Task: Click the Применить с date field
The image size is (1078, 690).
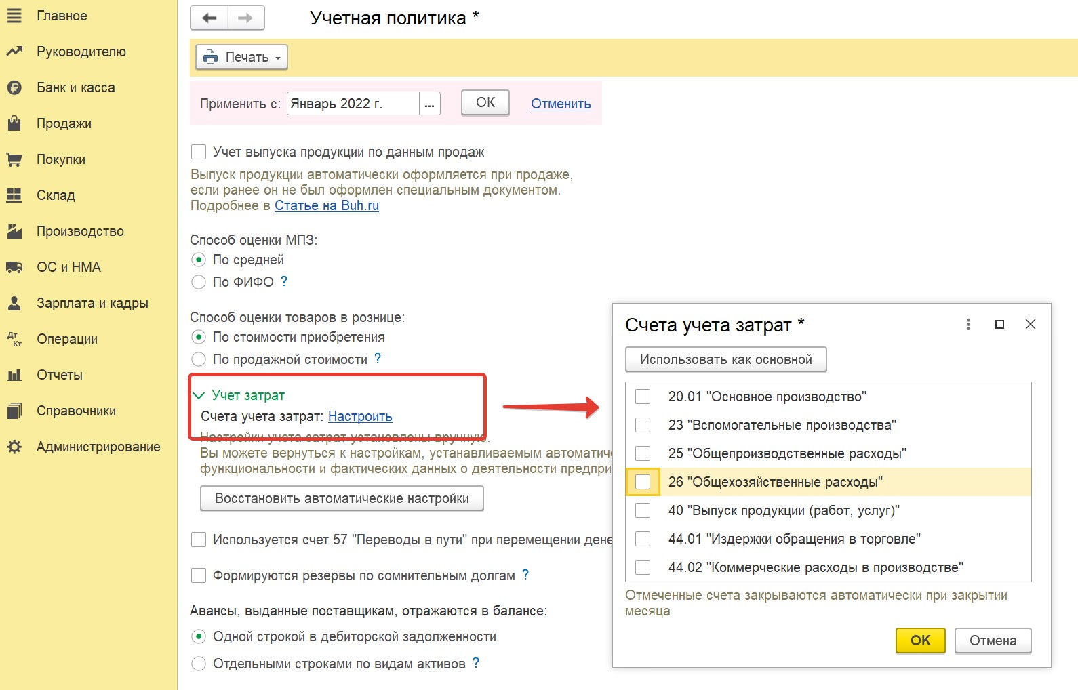Action: 353,104
